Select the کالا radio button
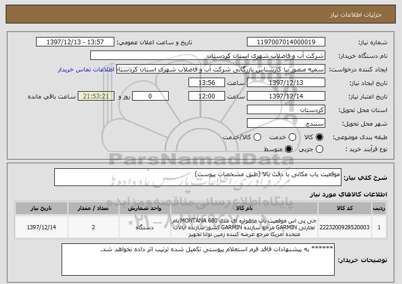This screenshot has height=284, width=402. pyautogui.click(x=320, y=137)
